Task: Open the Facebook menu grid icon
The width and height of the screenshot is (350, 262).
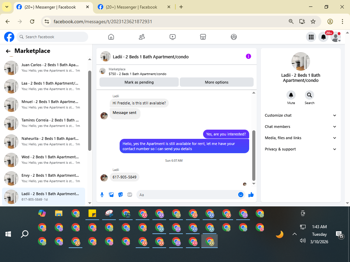Action: 311,37
